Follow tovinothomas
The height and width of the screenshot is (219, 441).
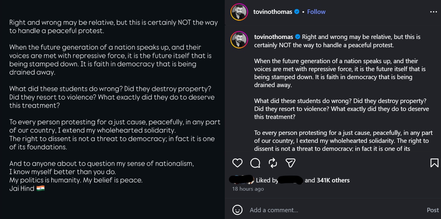316,12
